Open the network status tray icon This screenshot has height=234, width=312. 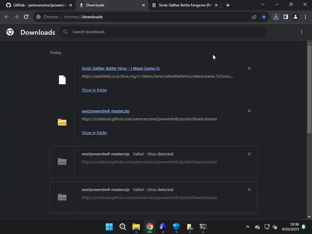click(267, 227)
